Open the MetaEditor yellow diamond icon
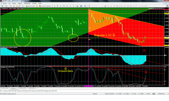 37,6
